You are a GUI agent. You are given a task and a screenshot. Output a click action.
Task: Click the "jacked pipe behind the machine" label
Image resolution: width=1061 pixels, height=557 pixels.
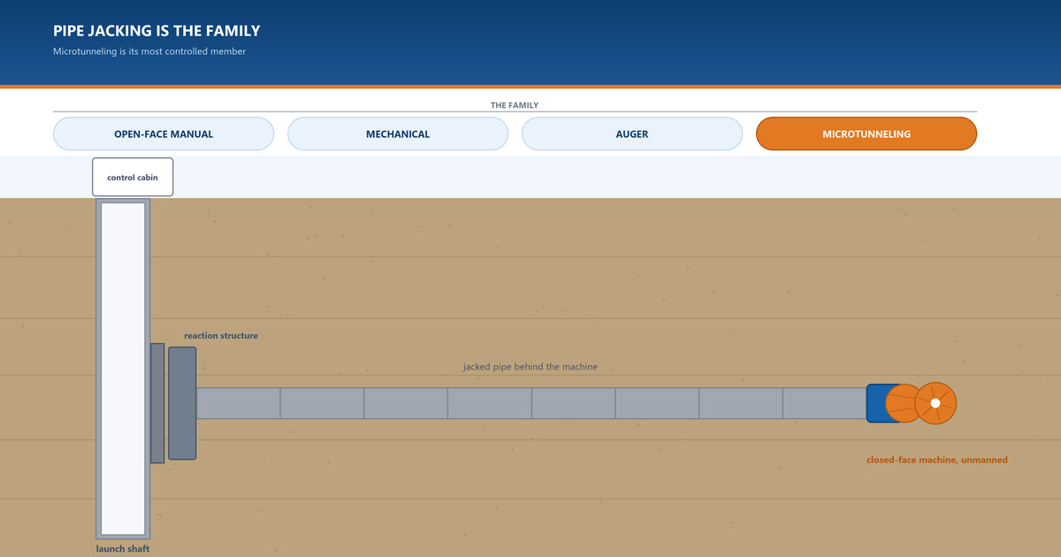pyautogui.click(x=530, y=367)
